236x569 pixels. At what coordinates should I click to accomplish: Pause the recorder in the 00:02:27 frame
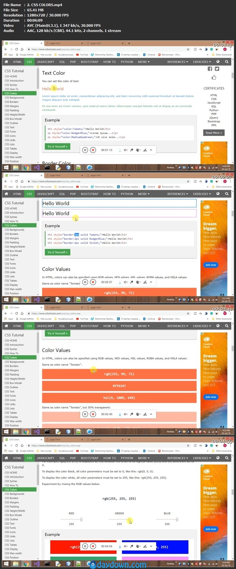pos(85,282)
